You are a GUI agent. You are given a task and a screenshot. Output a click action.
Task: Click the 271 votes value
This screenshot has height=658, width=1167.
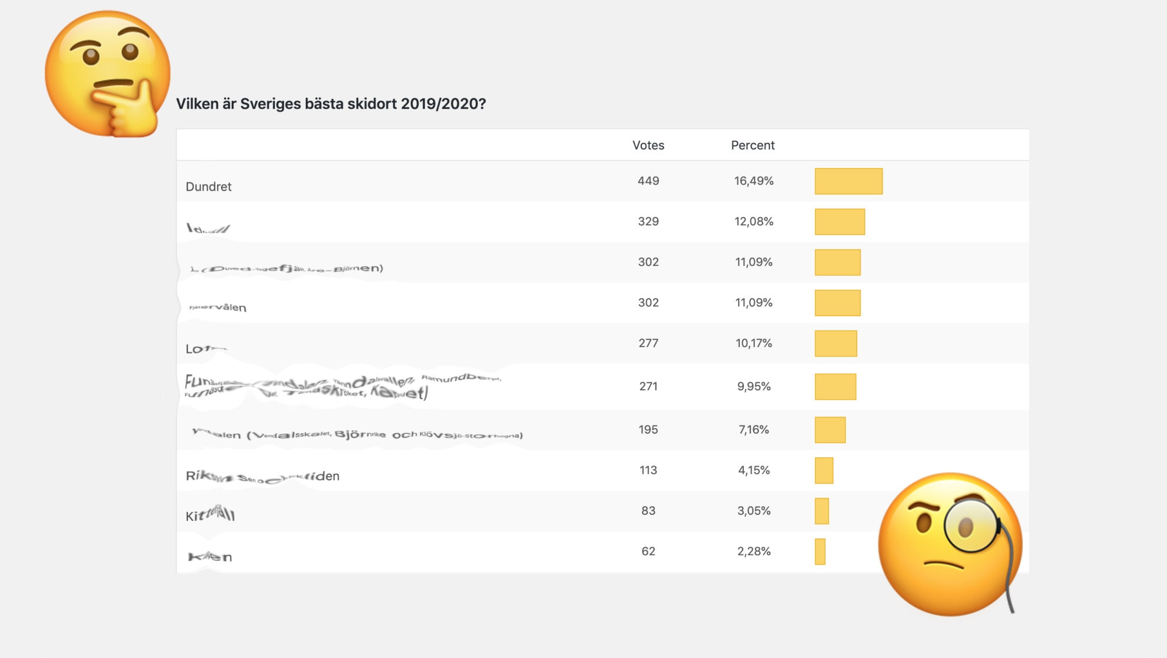(x=648, y=386)
